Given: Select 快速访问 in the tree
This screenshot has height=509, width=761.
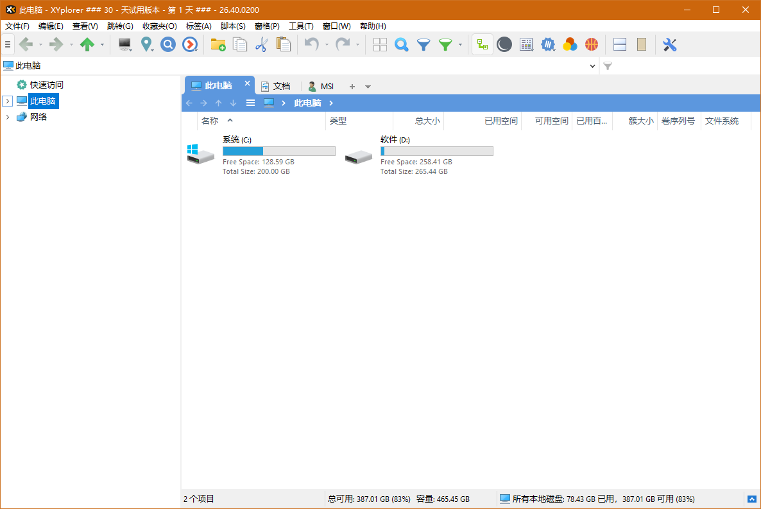Looking at the screenshot, I should point(47,85).
